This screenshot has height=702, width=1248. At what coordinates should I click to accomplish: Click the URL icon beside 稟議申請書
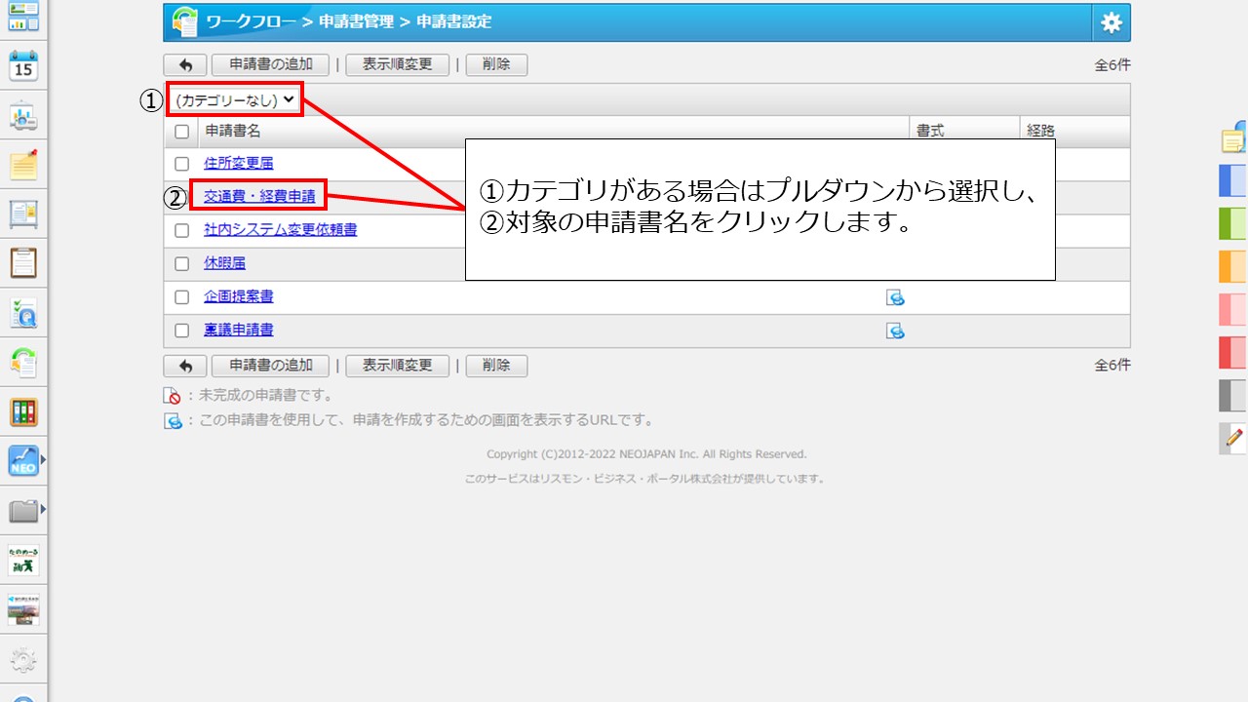(x=896, y=331)
